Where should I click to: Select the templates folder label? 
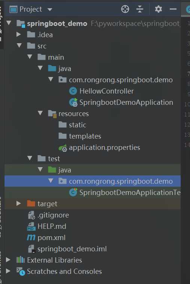click(85, 136)
